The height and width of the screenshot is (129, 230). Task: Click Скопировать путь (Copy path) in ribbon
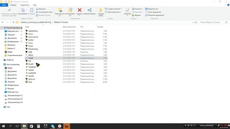pos(44,12)
